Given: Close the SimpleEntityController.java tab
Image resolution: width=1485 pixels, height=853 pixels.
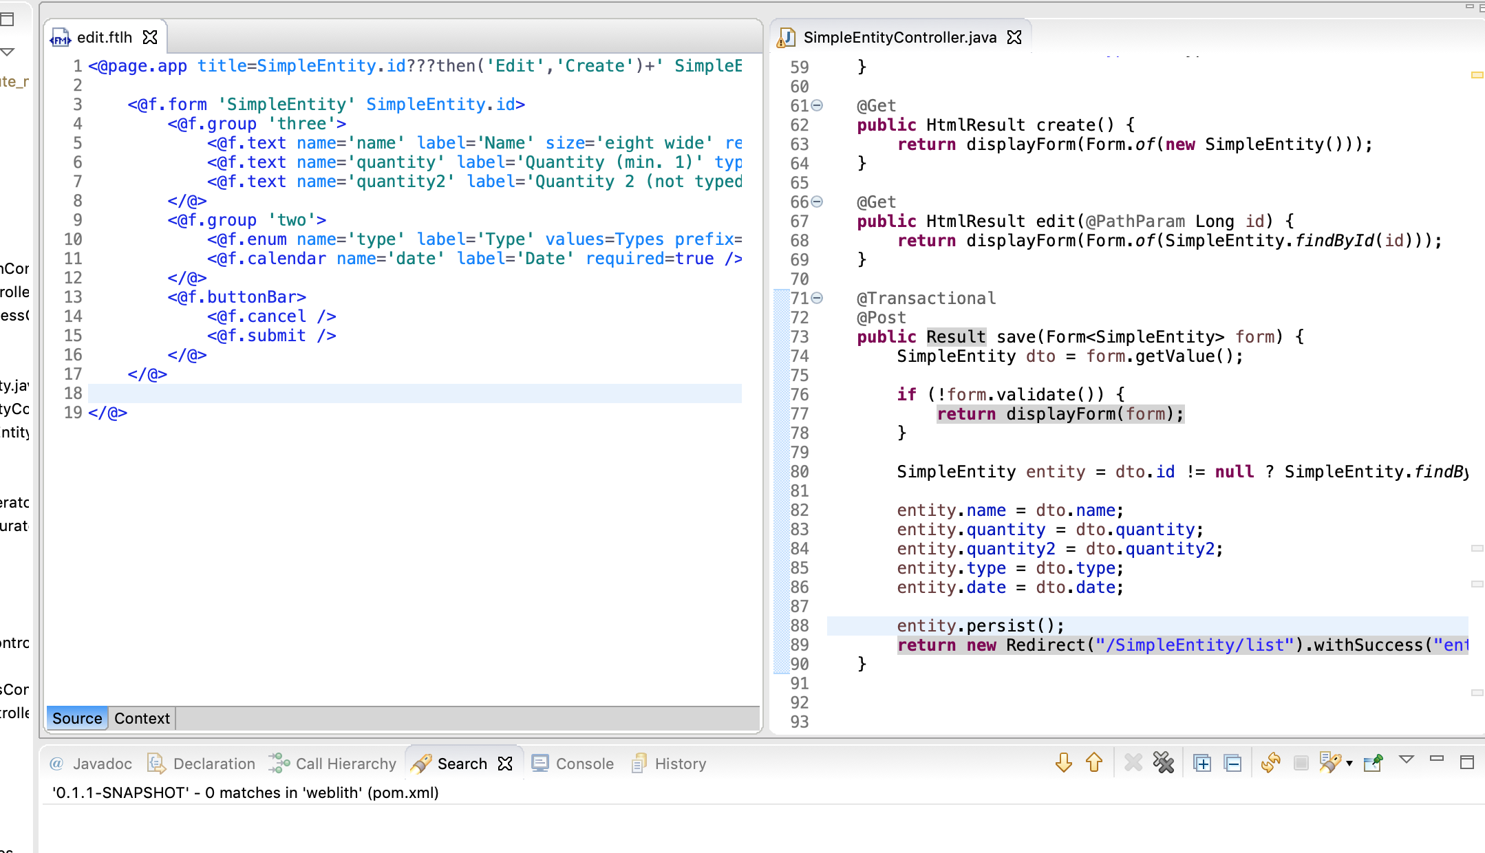Looking at the screenshot, I should point(1014,37).
